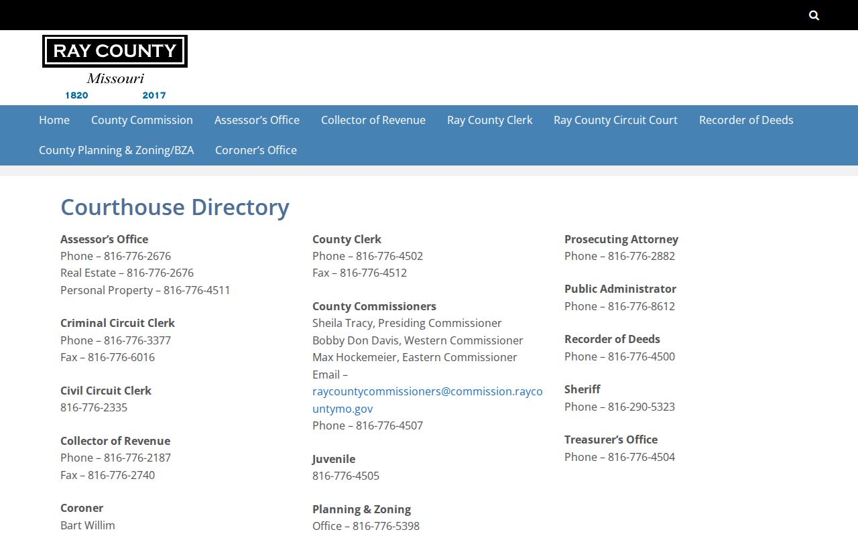
Task: Click Office – 816-776-5398 line
Action: [x=366, y=526]
